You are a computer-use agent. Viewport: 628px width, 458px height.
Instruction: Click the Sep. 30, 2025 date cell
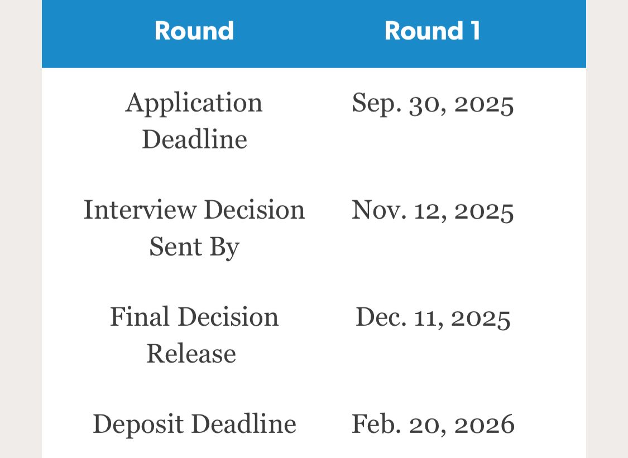click(433, 104)
